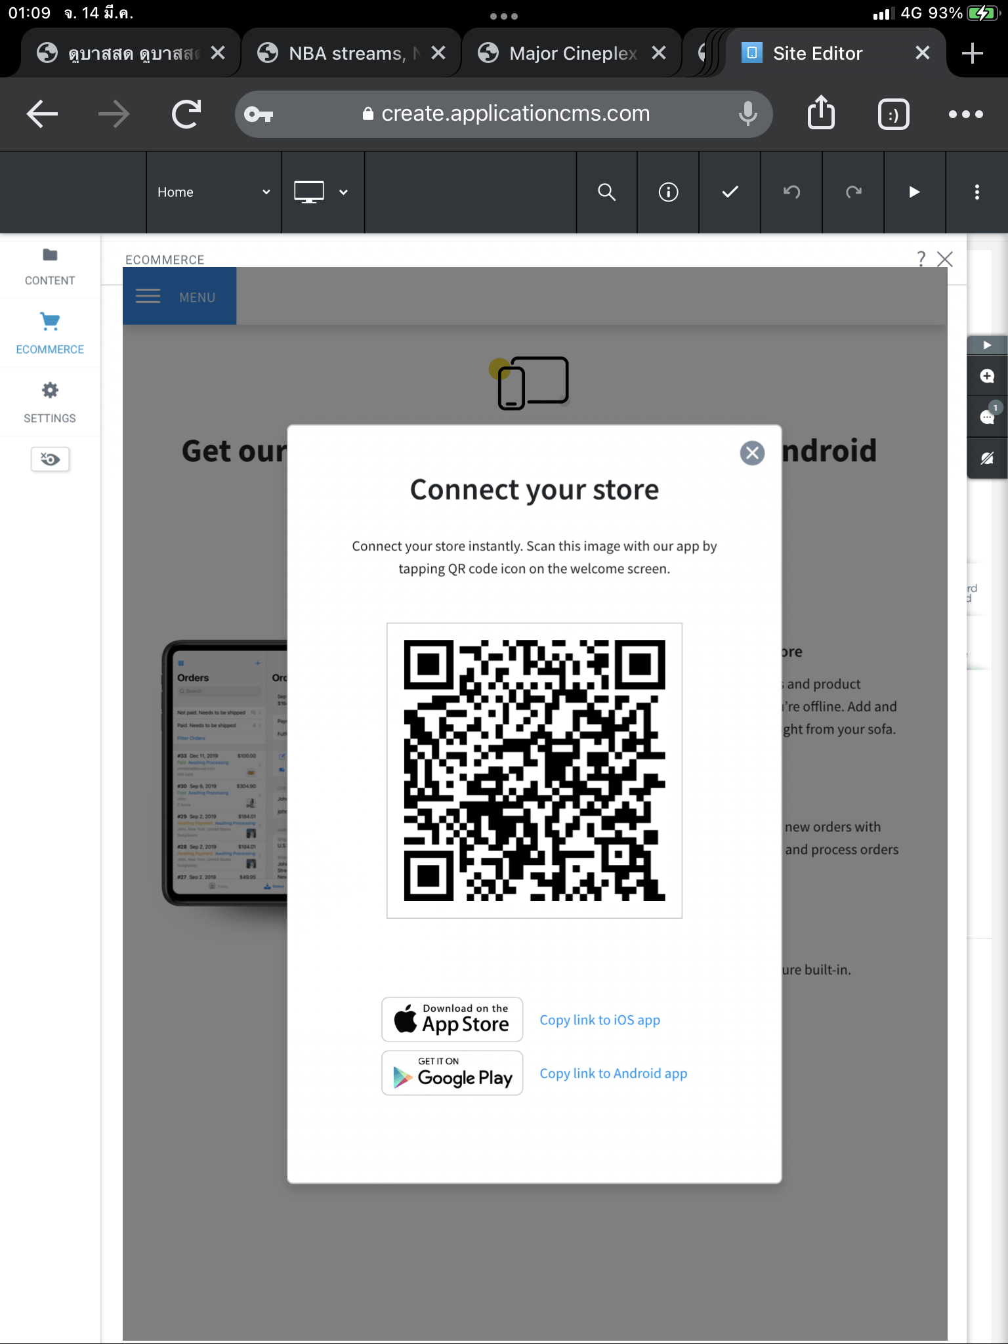1008x1344 pixels.
Task: Focus the create.applicationcms.com address bar
Action: [x=503, y=114]
